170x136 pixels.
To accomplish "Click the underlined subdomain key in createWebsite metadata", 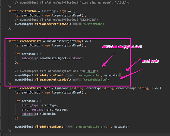I will [29, 58].
